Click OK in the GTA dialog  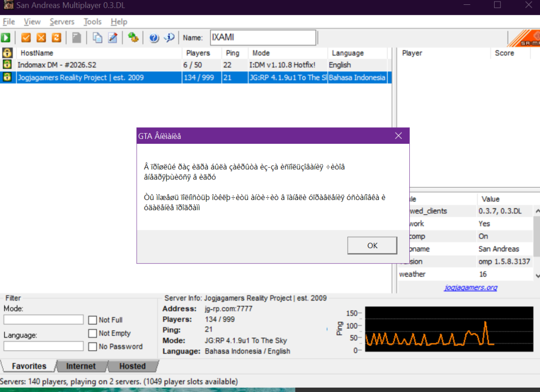coord(372,245)
